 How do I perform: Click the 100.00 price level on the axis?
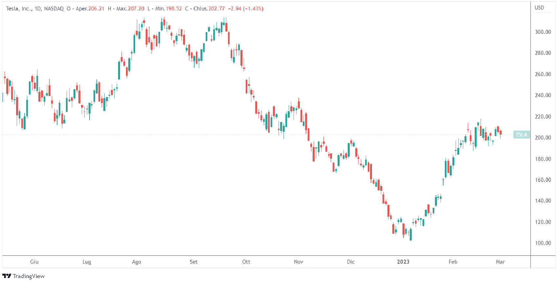coord(543,243)
